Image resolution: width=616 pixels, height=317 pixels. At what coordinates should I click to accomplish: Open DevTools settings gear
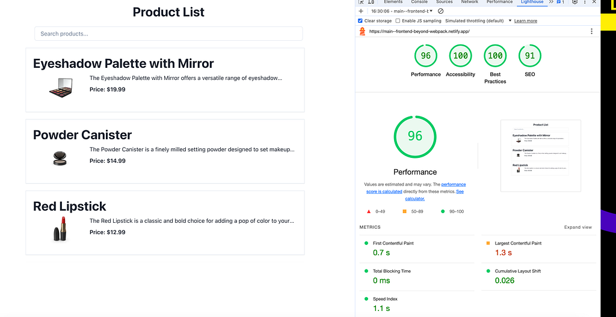[x=574, y=2]
